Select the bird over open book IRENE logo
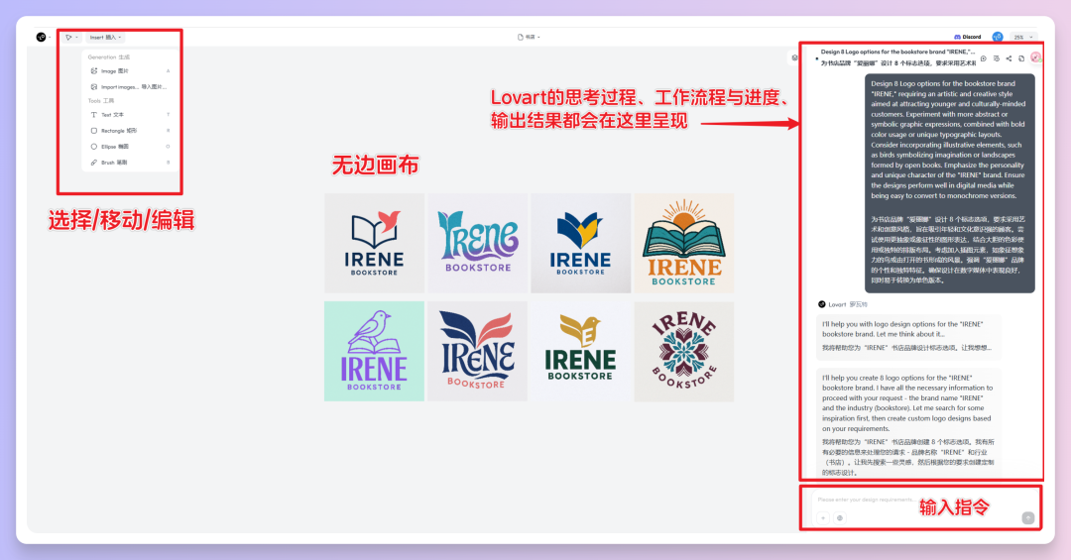This screenshot has width=1071, height=560. [374, 243]
